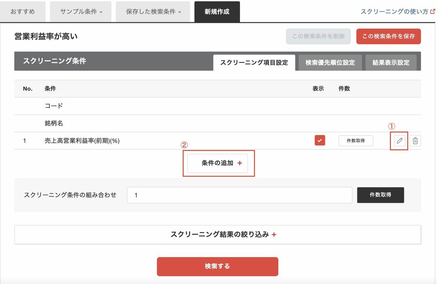Viewport: 437px width, 284px height.
Task: Open the サンプル条件 dropdown
Action: [x=80, y=12]
